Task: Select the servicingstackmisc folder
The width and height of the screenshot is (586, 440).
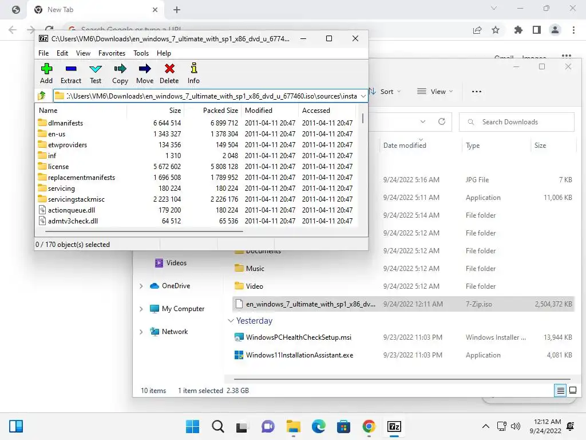Action: click(76, 199)
